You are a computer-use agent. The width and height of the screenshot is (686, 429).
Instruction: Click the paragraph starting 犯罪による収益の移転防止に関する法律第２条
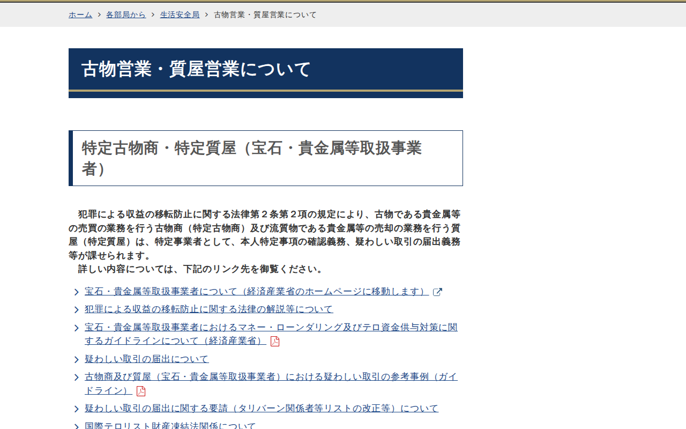(x=265, y=235)
